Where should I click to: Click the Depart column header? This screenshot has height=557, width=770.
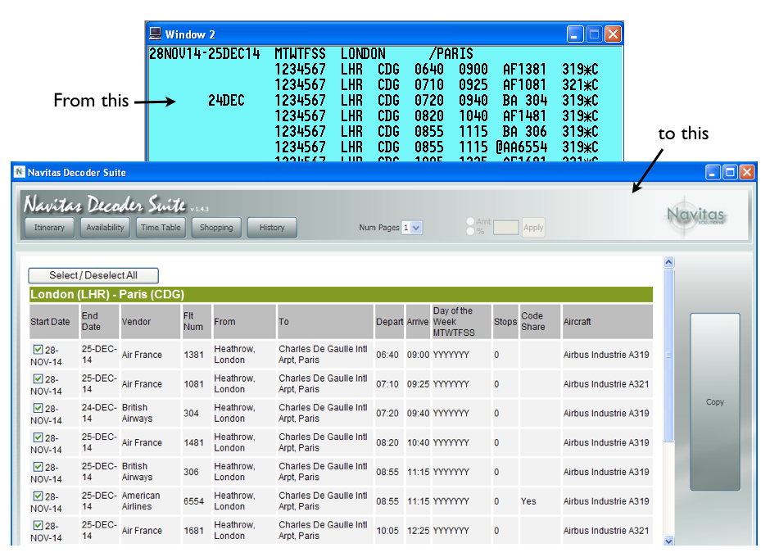click(x=389, y=322)
